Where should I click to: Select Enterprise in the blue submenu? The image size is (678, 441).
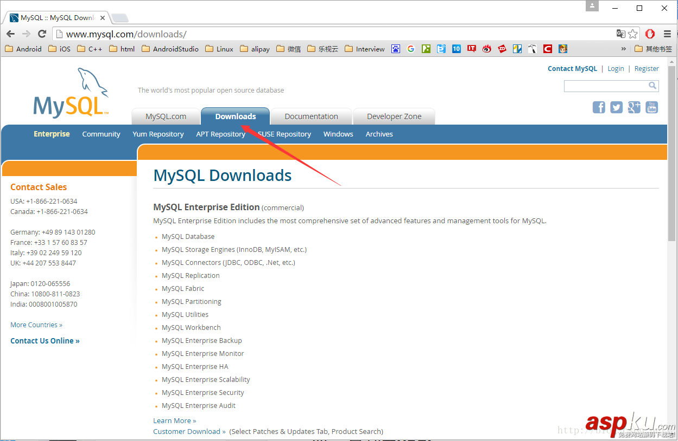pos(52,134)
